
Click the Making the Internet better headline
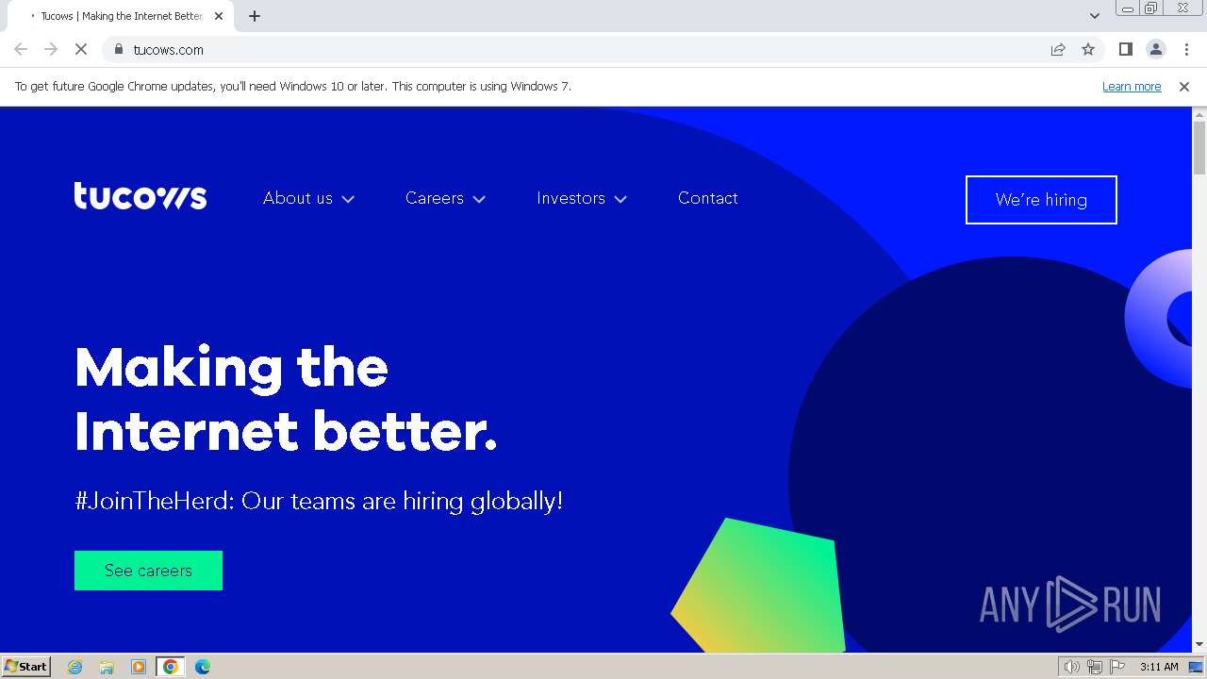coord(286,400)
